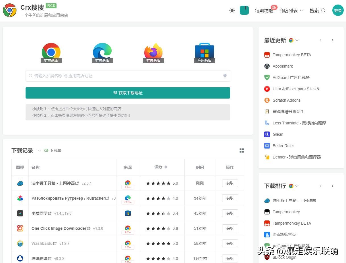Open search via the magnifier icon
This screenshot has height=263, width=346.
click(x=324, y=10)
